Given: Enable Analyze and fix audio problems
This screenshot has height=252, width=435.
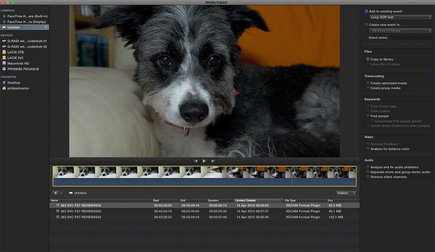Looking at the screenshot, I should tap(368, 167).
